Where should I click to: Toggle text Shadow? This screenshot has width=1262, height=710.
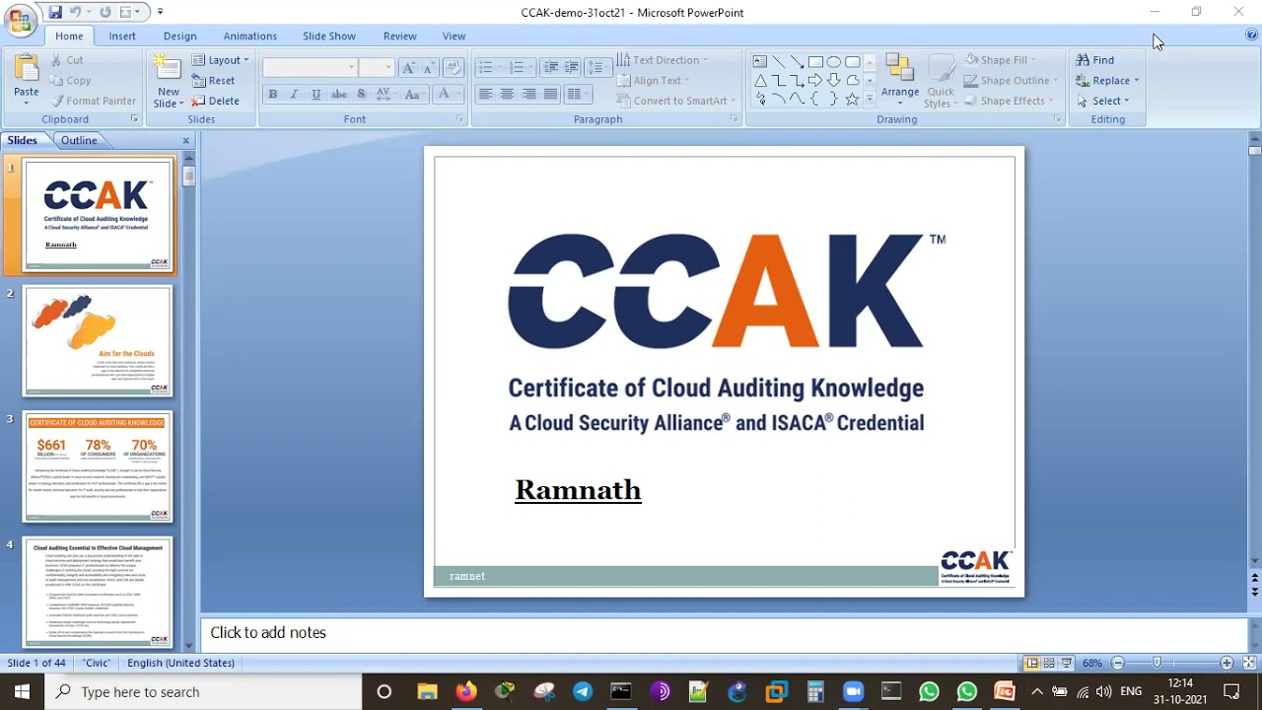click(361, 95)
